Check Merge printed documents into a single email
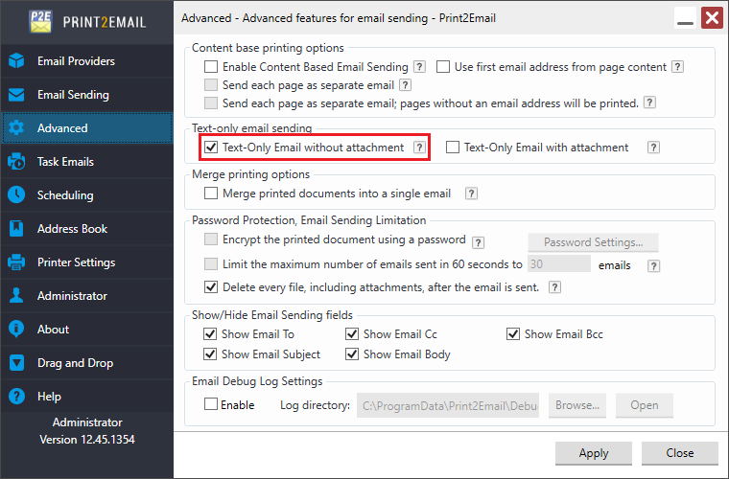The height and width of the screenshot is (479, 729). click(211, 194)
